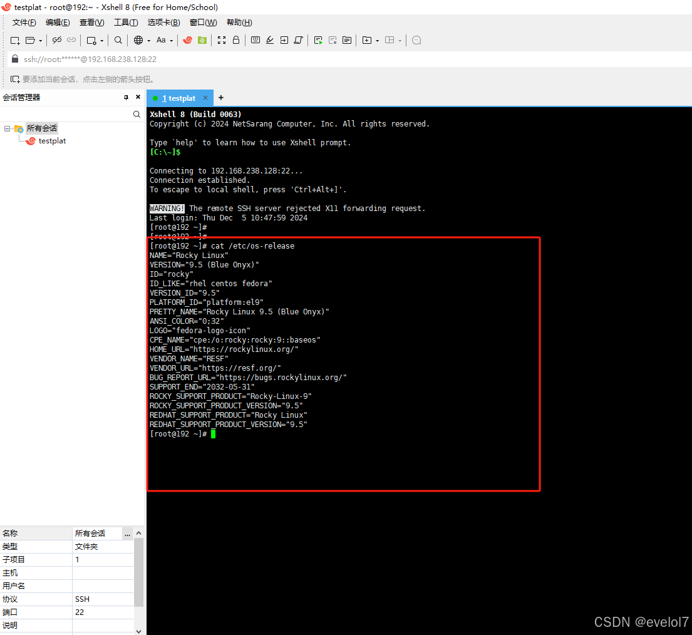Open the 选项卡(B) menu
This screenshot has height=635, width=692.
click(163, 23)
